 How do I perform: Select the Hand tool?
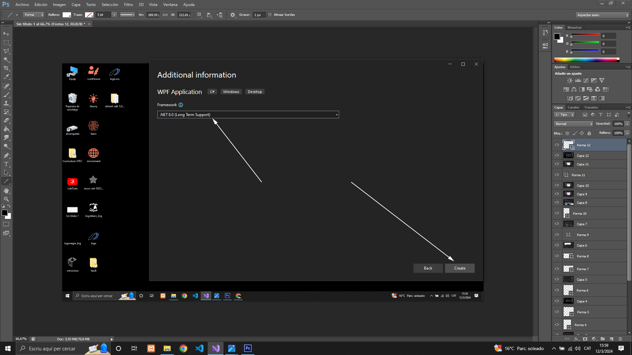(x=6, y=191)
